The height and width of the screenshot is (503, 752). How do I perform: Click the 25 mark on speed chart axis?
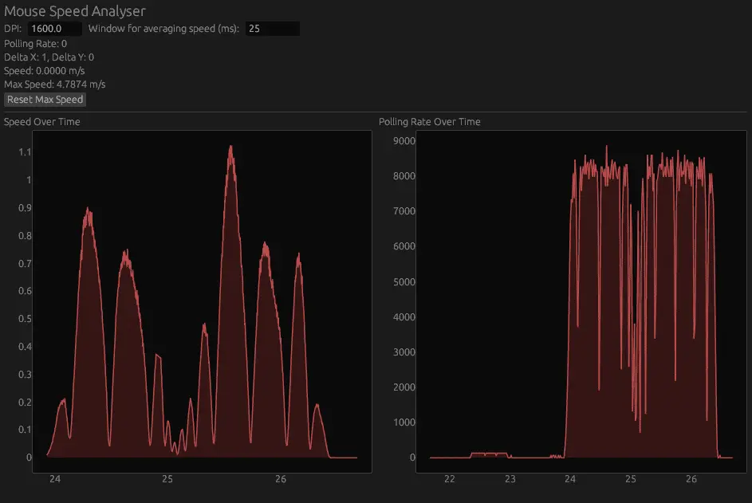tap(167, 479)
